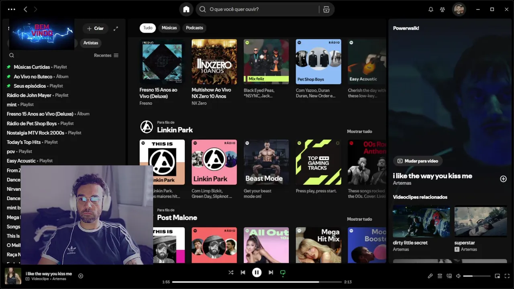The width and height of the screenshot is (514, 289).
Task: Open the Criar button
Action: 95,28
